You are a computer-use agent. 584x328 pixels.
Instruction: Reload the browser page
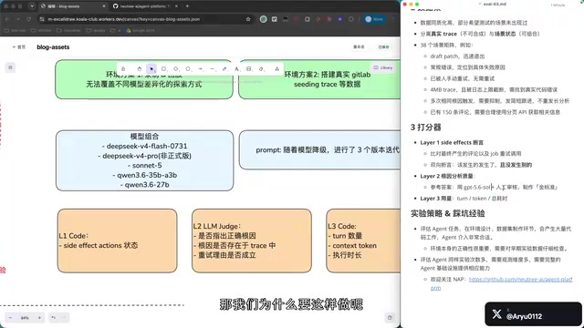point(28,19)
